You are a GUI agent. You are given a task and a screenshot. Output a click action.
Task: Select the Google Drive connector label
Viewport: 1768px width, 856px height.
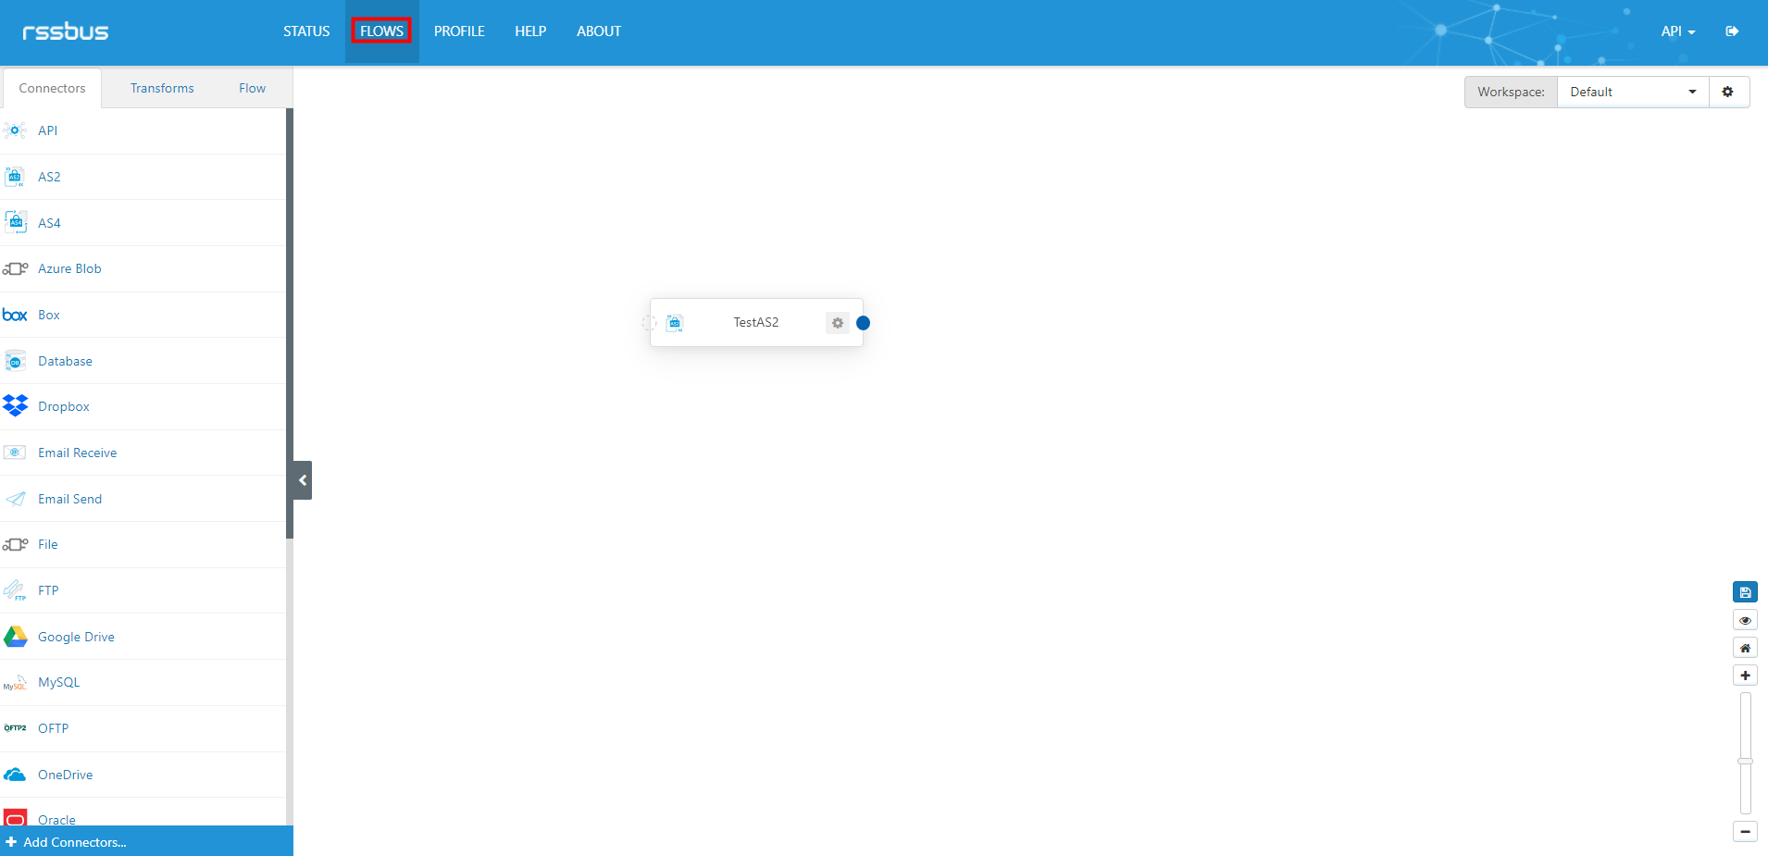76,637
